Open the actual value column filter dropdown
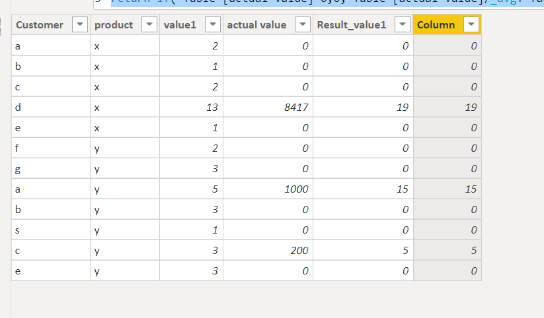 (x=303, y=24)
